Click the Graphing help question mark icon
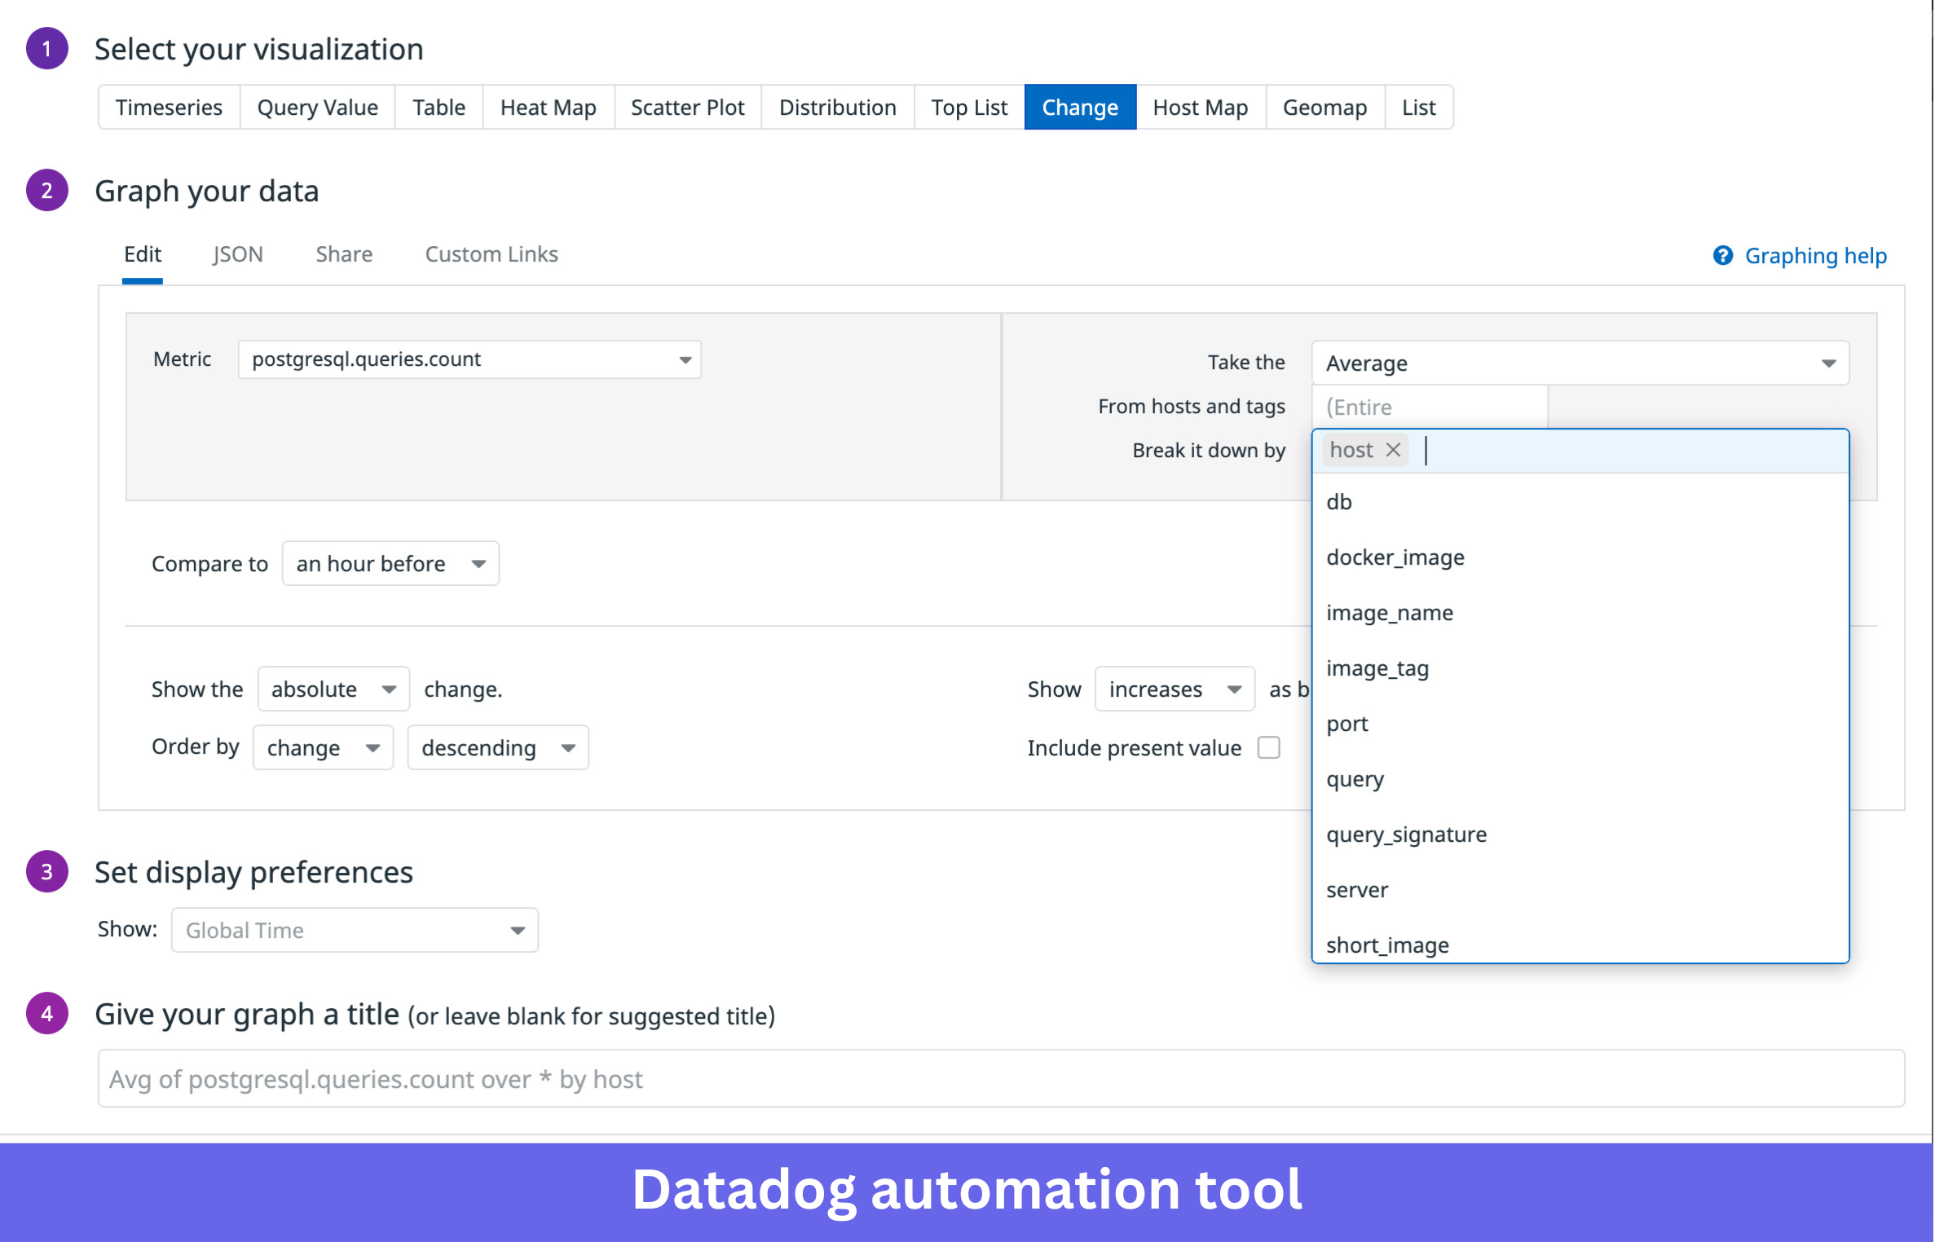The width and height of the screenshot is (1935, 1242). coord(1722,256)
